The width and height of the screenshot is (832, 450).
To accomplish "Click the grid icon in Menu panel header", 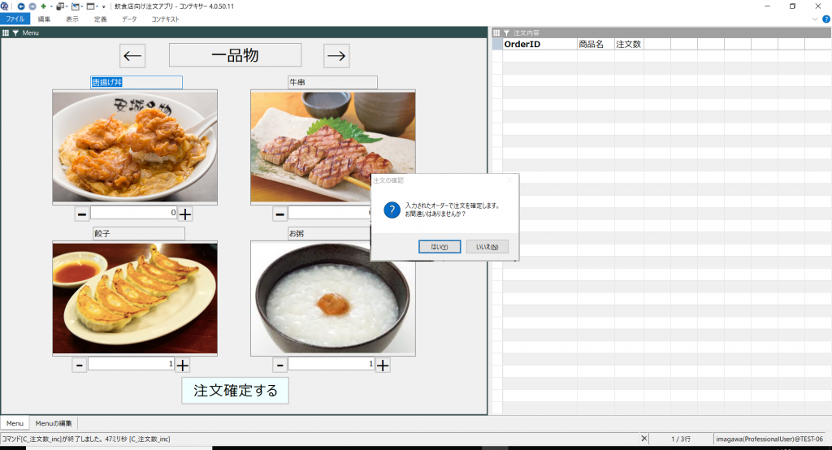I will (x=6, y=32).
